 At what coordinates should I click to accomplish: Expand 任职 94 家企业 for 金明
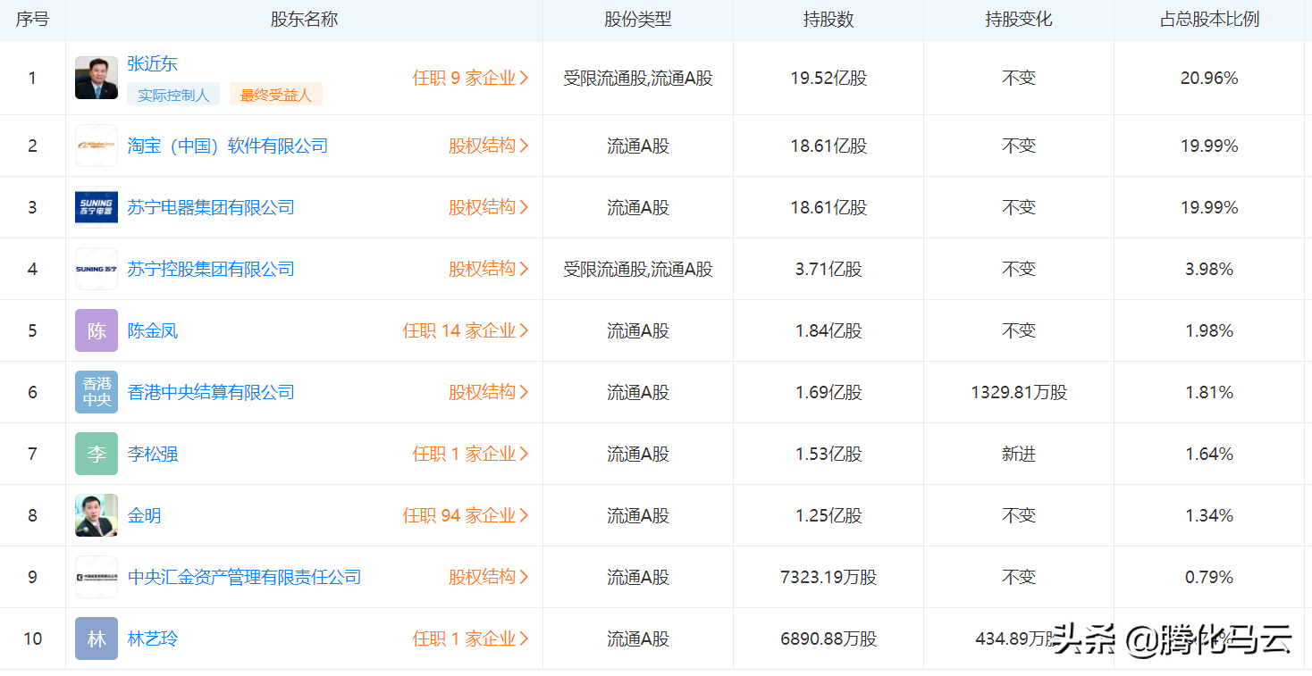(x=465, y=515)
